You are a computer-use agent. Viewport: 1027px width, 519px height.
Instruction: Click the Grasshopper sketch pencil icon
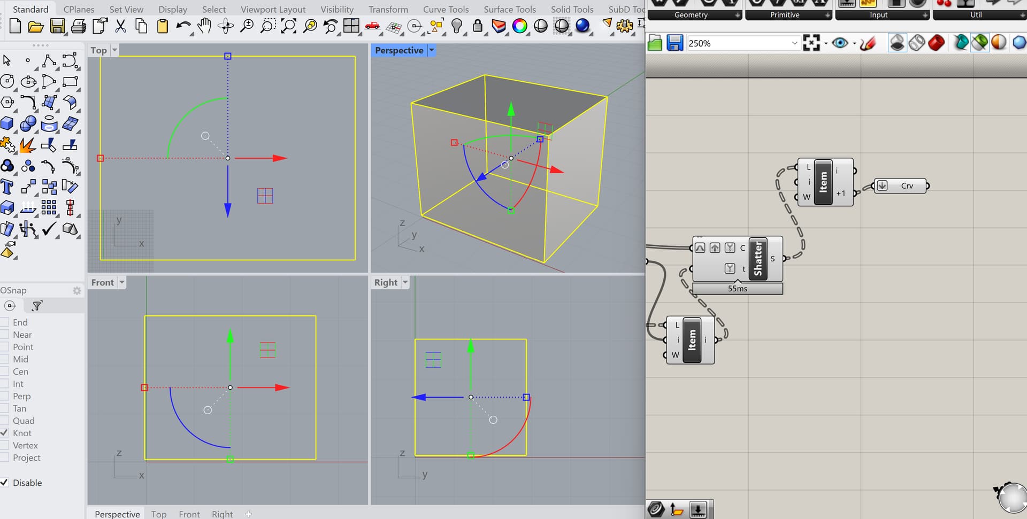[x=868, y=43]
